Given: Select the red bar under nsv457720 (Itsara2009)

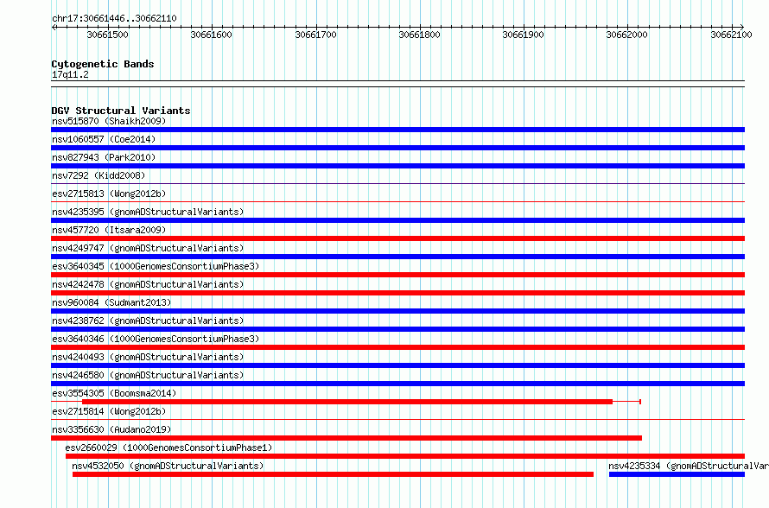Looking at the screenshot, I should point(397,238).
